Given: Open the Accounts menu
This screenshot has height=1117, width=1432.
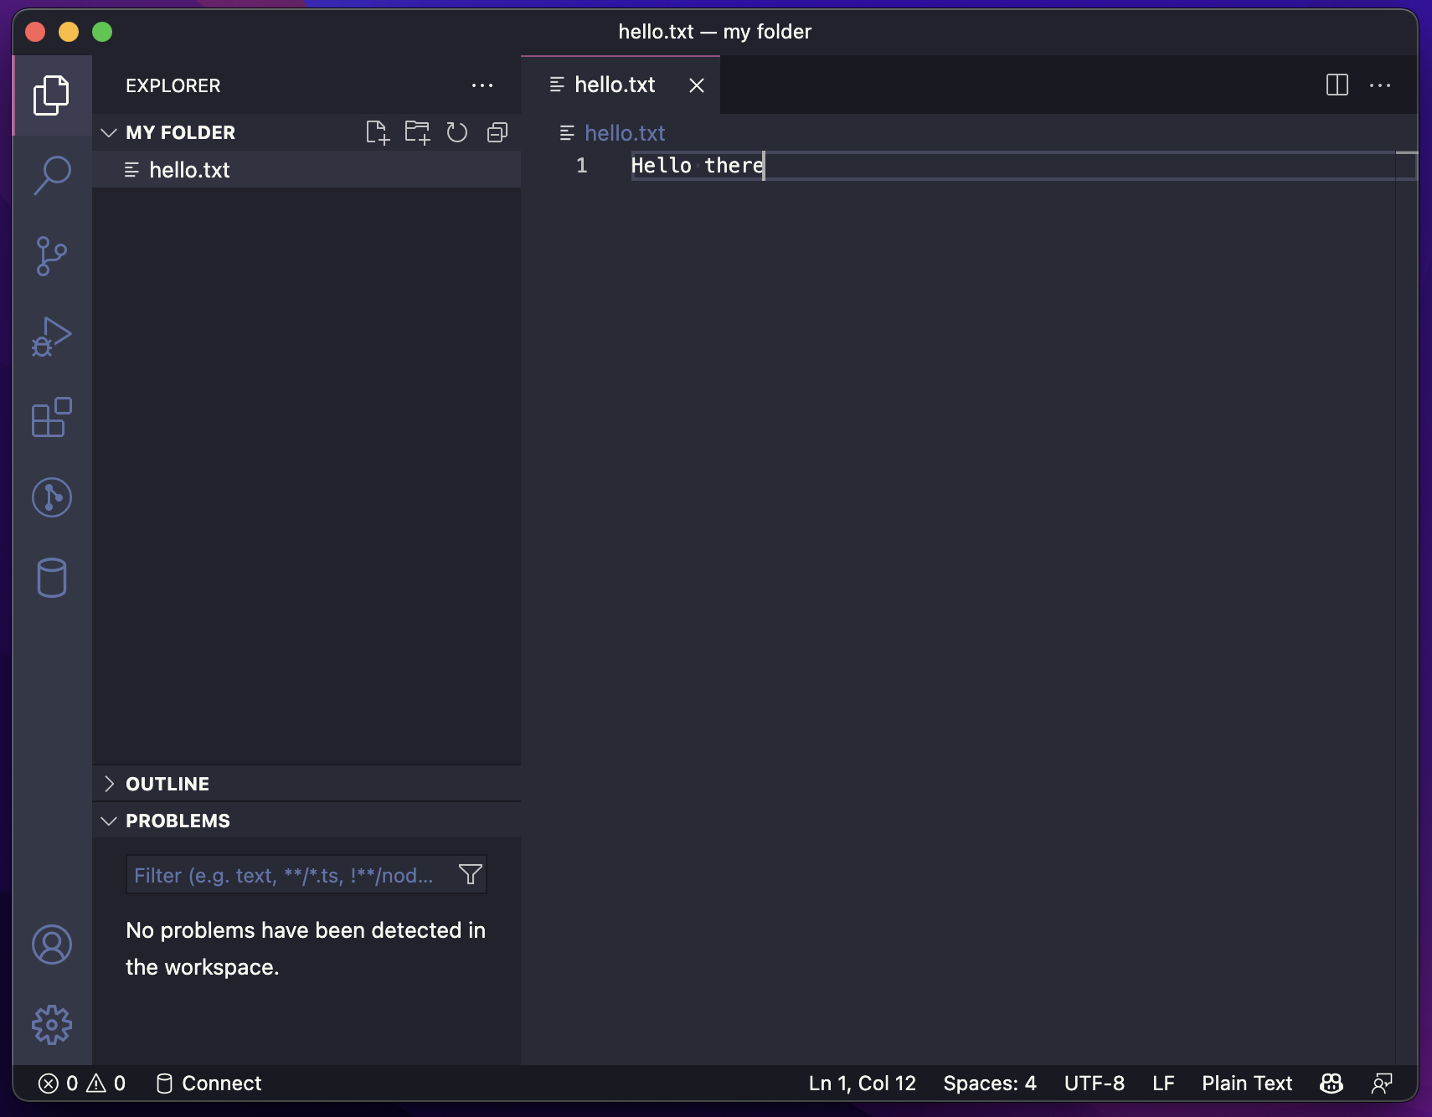Looking at the screenshot, I should (51, 945).
